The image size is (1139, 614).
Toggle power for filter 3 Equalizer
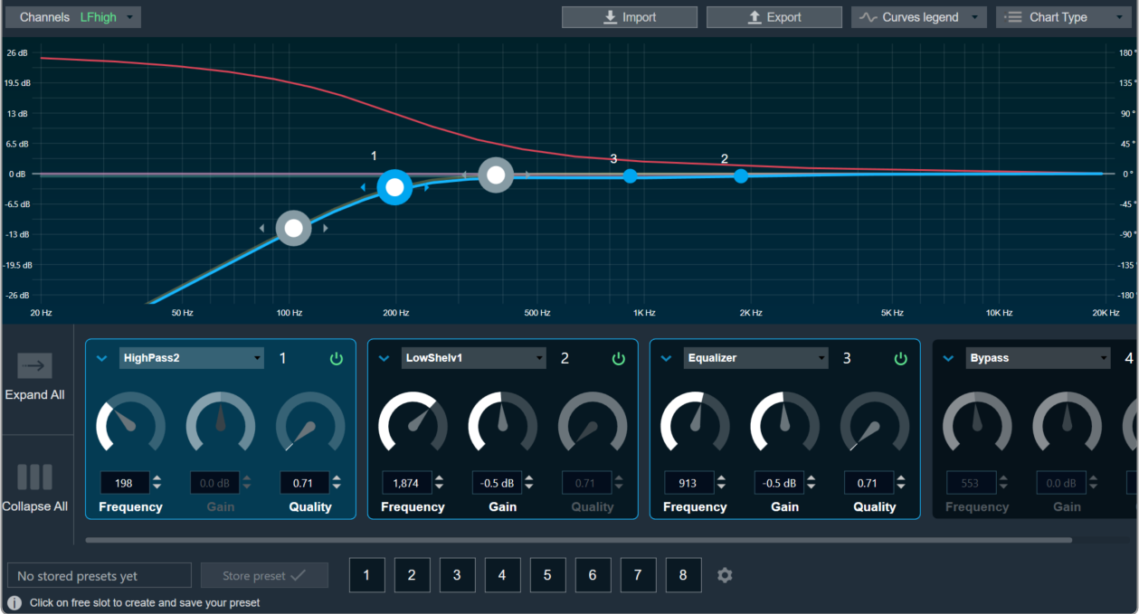click(901, 359)
